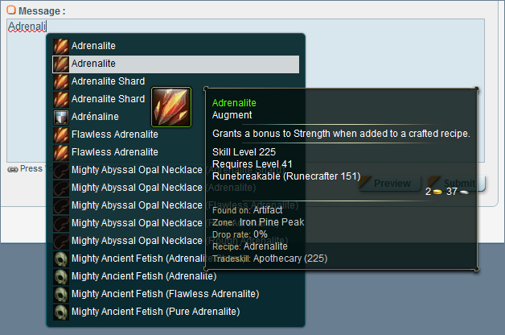Click the first Mighty Abyssal Opal Necklace icon
The height and width of the screenshot is (335, 505).
61,170
